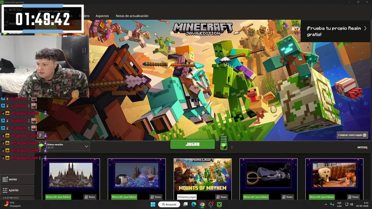Open AJUSTES settings in sidebar
The width and height of the screenshot is (372, 209).
(x=17, y=190)
